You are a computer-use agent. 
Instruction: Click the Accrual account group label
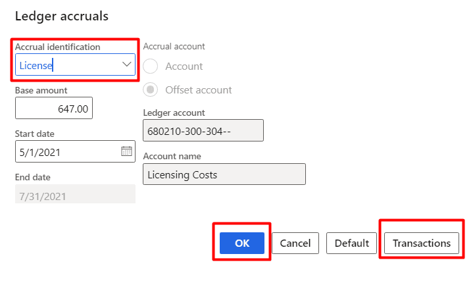[174, 47]
